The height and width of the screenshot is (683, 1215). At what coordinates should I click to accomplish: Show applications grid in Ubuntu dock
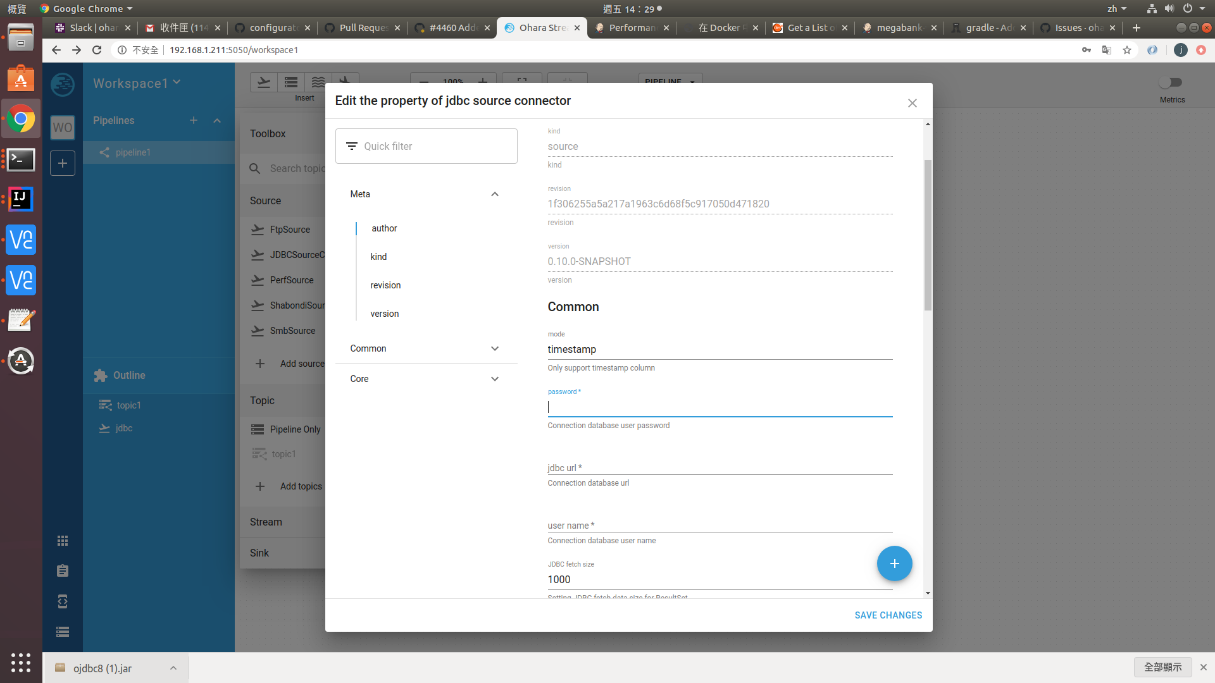[21, 662]
